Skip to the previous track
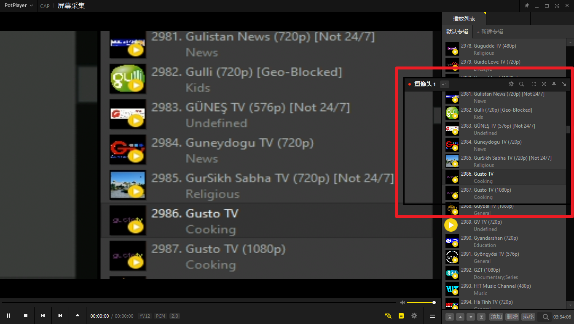This screenshot has height=324, width=574. [x=43, y=316]
